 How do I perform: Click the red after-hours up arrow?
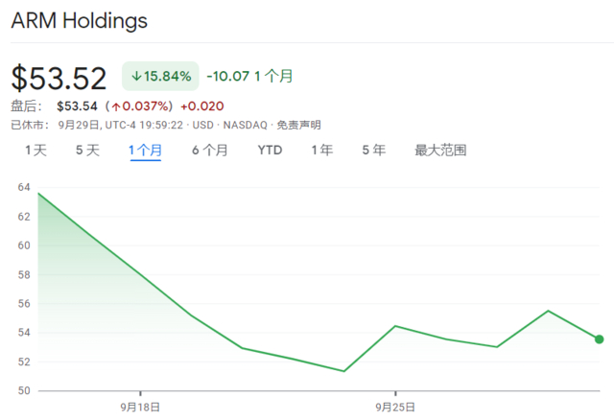pos(114,106)
